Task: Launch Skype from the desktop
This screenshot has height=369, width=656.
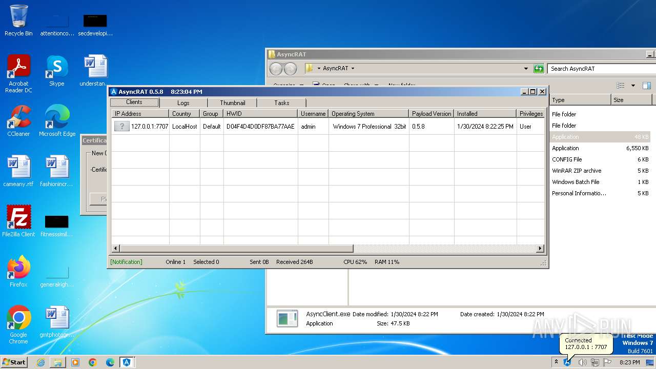Action: [57, 71]
